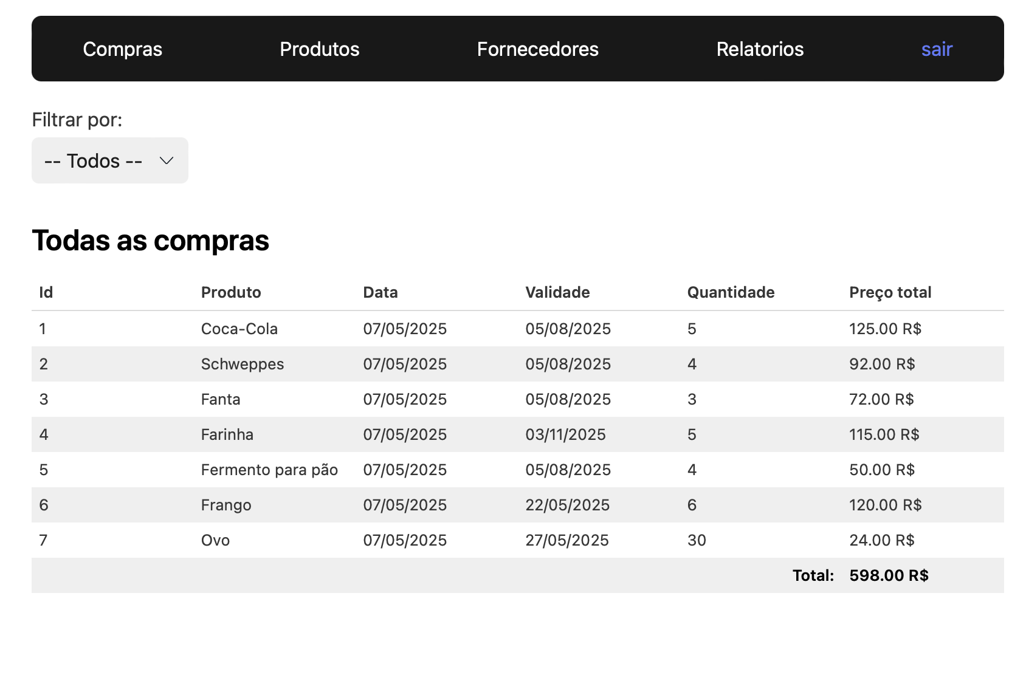Select the Schweppes product cell

point(243,364)
